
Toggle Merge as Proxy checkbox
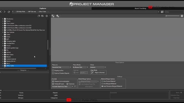80,82
